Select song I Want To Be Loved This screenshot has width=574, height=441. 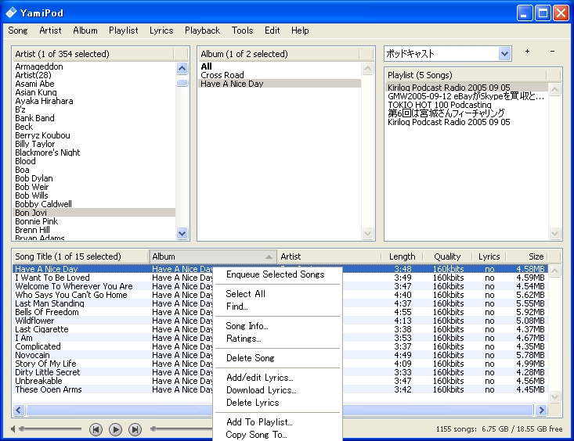click(52, 278)
